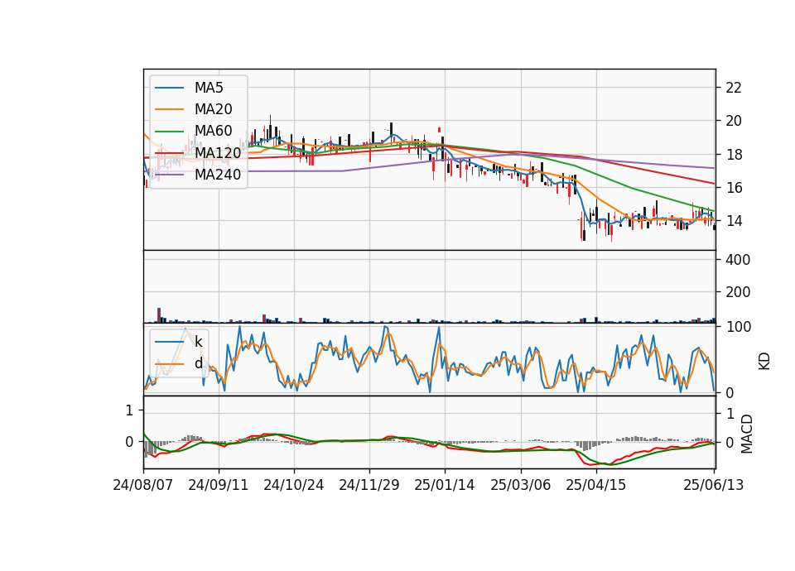The height and width of the screenshot is (571, 795).
Task: Click the MA60 legend label
Action: (214, 131)
